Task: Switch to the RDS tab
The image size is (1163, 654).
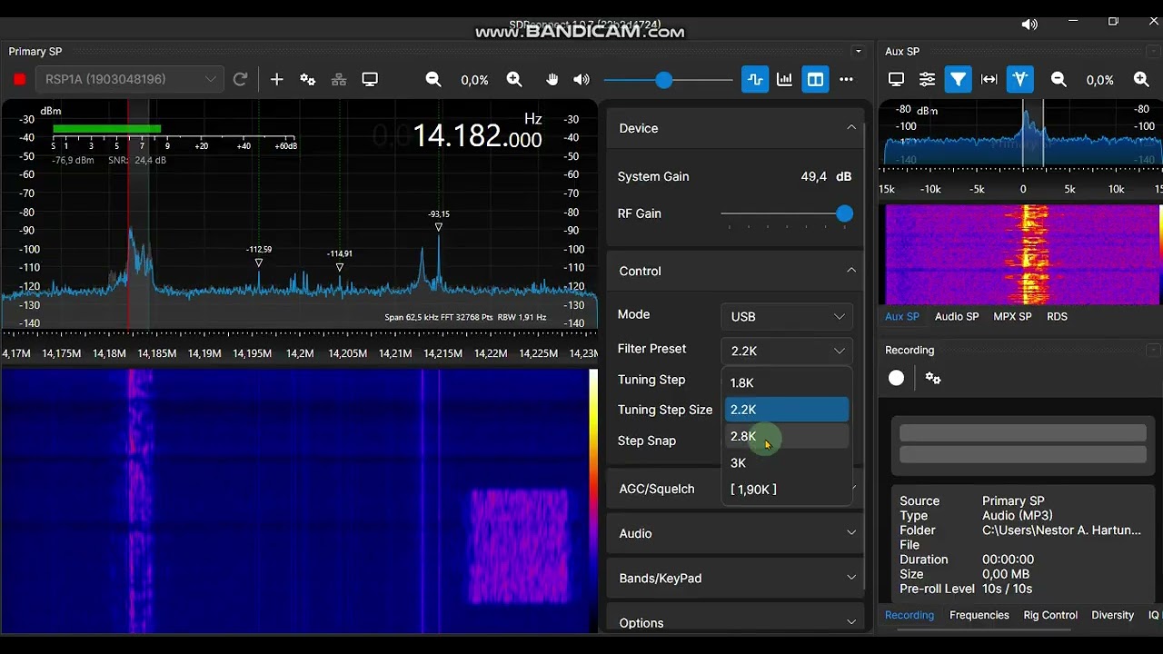Action: (x=1057, y=317)
